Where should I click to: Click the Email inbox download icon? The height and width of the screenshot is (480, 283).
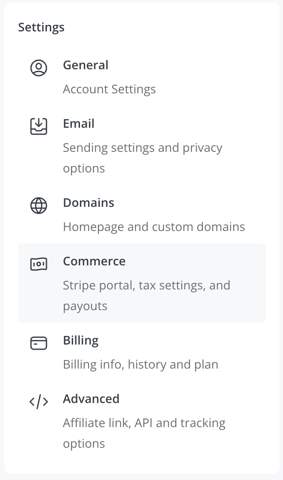click(x=39, y=126)
